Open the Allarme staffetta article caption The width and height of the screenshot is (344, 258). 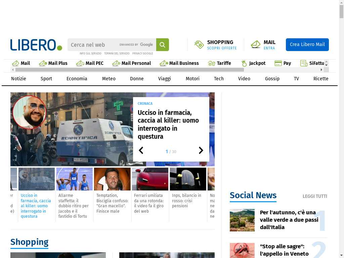tap(74, 206)
